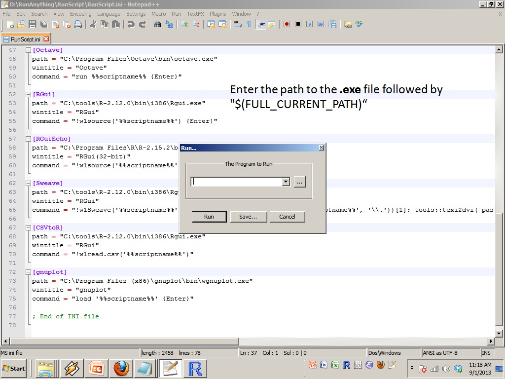Click the Print toolbar icon
Image resolution: width=505 pixels, height=379 pixels.
(x=78, y=25)
